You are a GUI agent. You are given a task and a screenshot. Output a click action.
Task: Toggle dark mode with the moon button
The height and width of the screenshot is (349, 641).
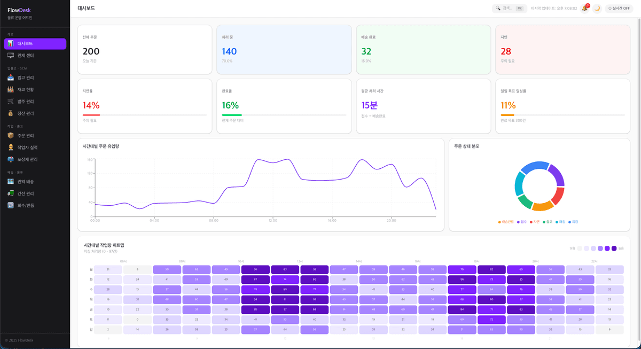597,9
